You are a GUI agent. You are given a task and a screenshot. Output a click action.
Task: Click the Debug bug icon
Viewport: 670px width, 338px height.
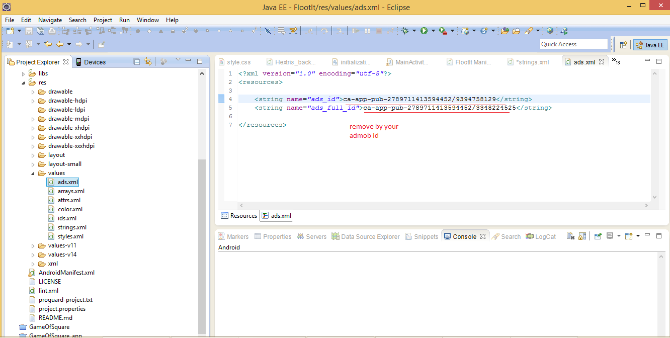pos(405,31)
